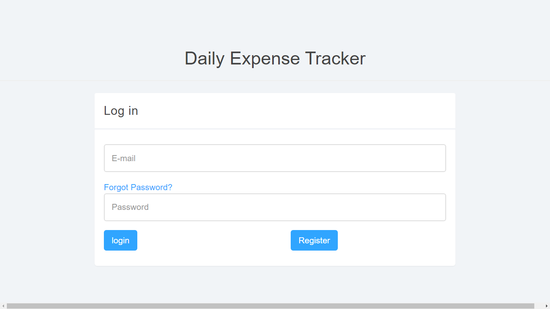Select the Log in panel header
550x309 pixels.
point(121,111)
